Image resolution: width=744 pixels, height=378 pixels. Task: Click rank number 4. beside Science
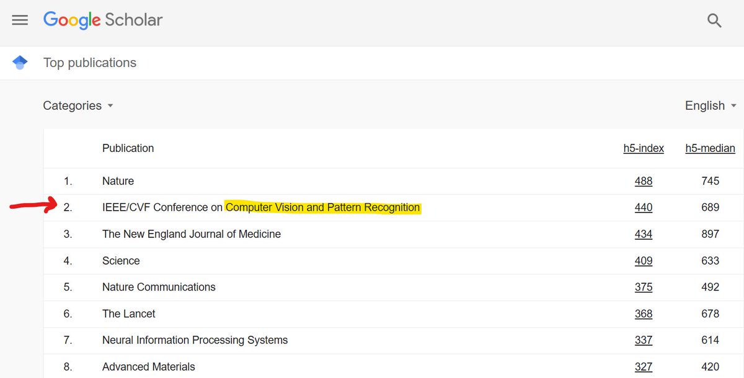(68, 261)
